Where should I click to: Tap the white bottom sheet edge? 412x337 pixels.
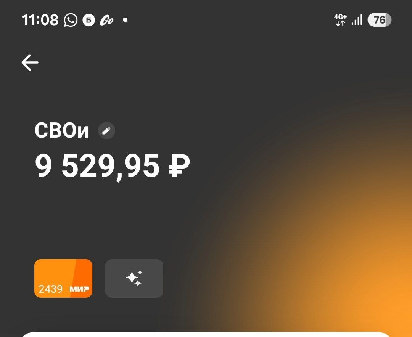click(x=206, y=335)
